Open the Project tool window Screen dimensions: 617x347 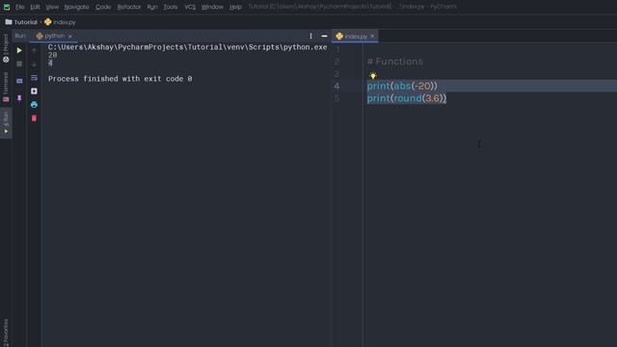(6, 48)
